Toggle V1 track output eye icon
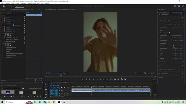This screenshot has width=186, height=104. (62, 91)
